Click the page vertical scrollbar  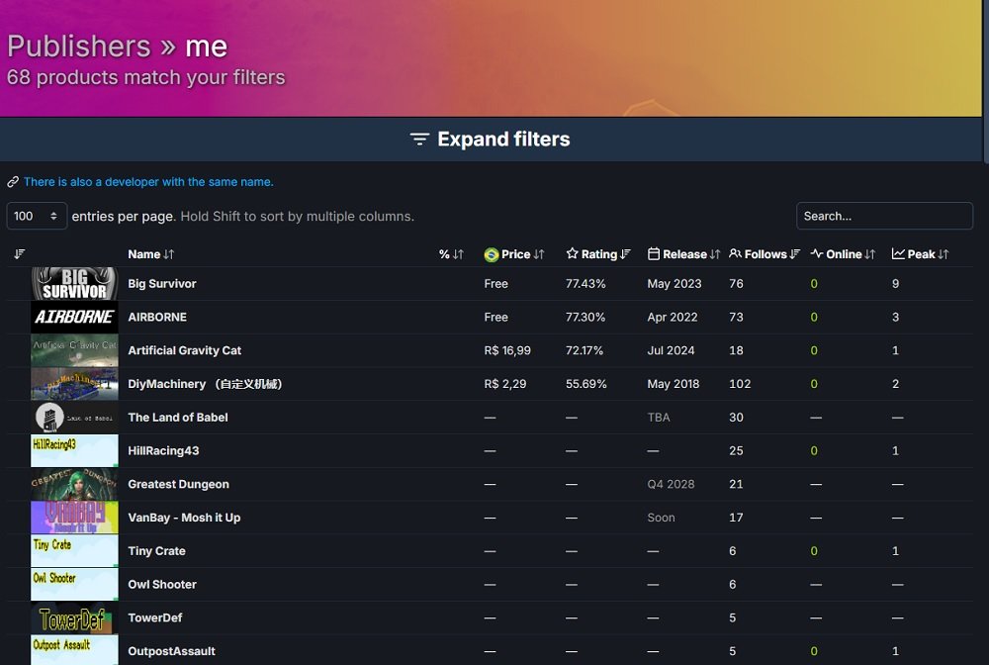pyautogui.click(x=985, y=79)
